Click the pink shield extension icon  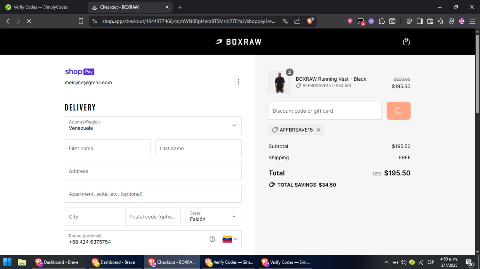pos(350,21)
